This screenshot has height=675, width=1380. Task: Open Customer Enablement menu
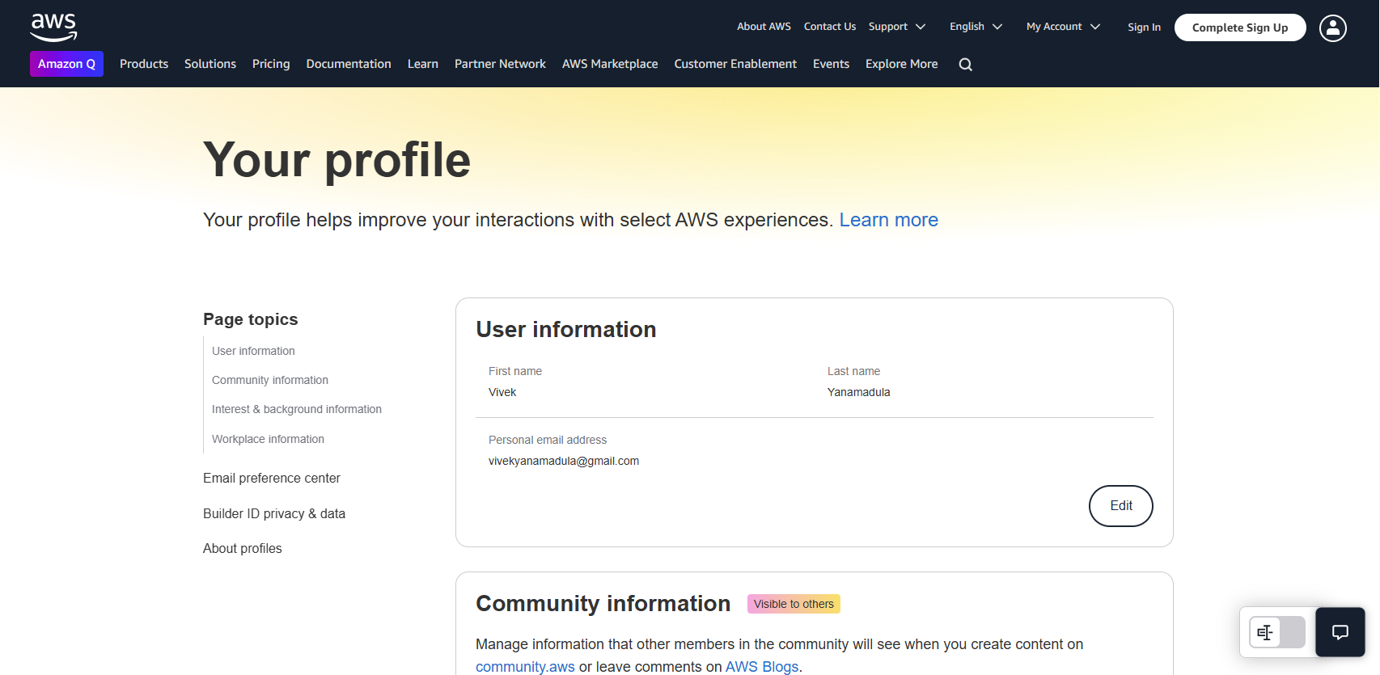click(x=735, y=64)
